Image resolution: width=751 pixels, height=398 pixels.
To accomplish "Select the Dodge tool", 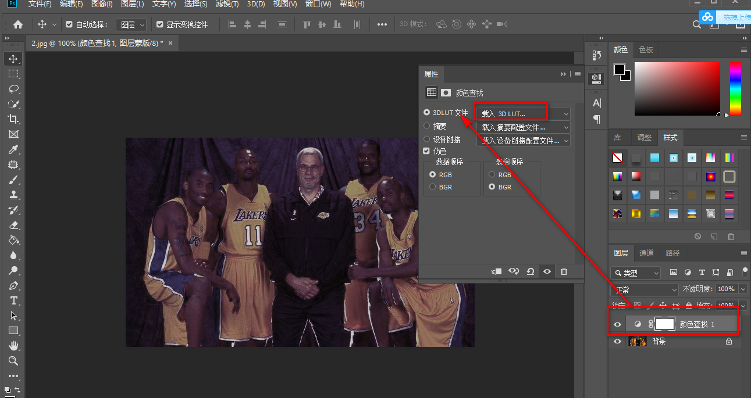I will coord(13,270).
